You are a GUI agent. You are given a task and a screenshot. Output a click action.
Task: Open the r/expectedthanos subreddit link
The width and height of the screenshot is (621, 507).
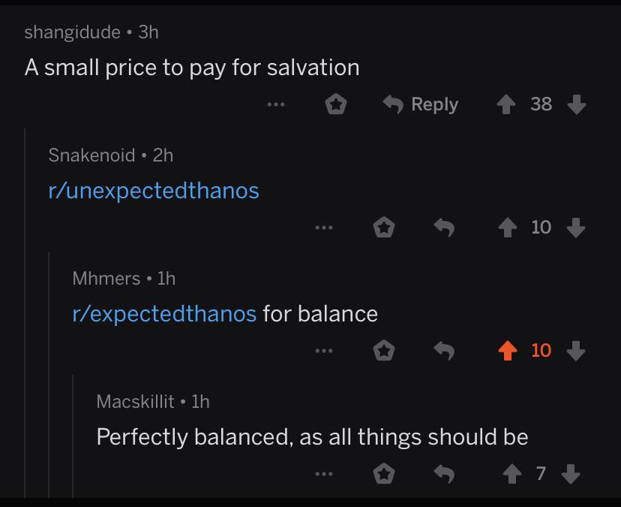click(x=164, y=313)
